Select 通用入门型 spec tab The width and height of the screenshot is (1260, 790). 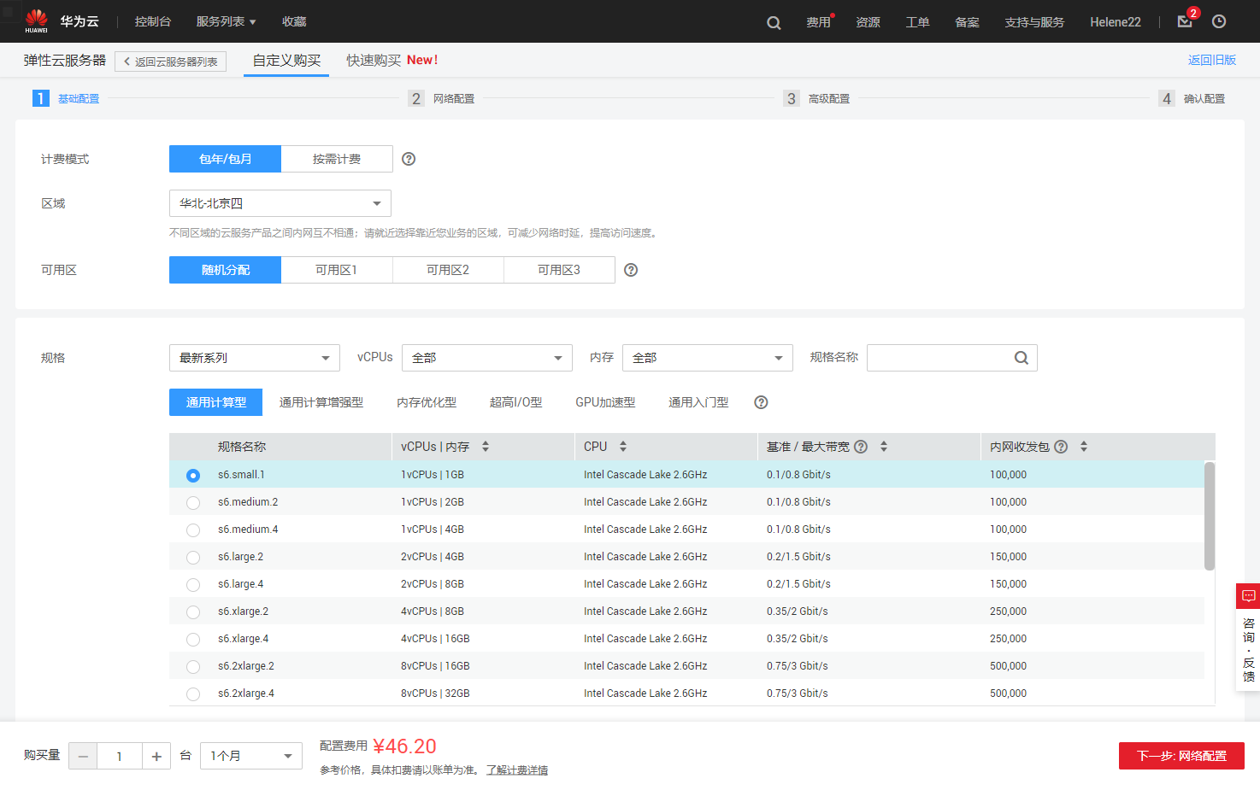click(698, 402)
